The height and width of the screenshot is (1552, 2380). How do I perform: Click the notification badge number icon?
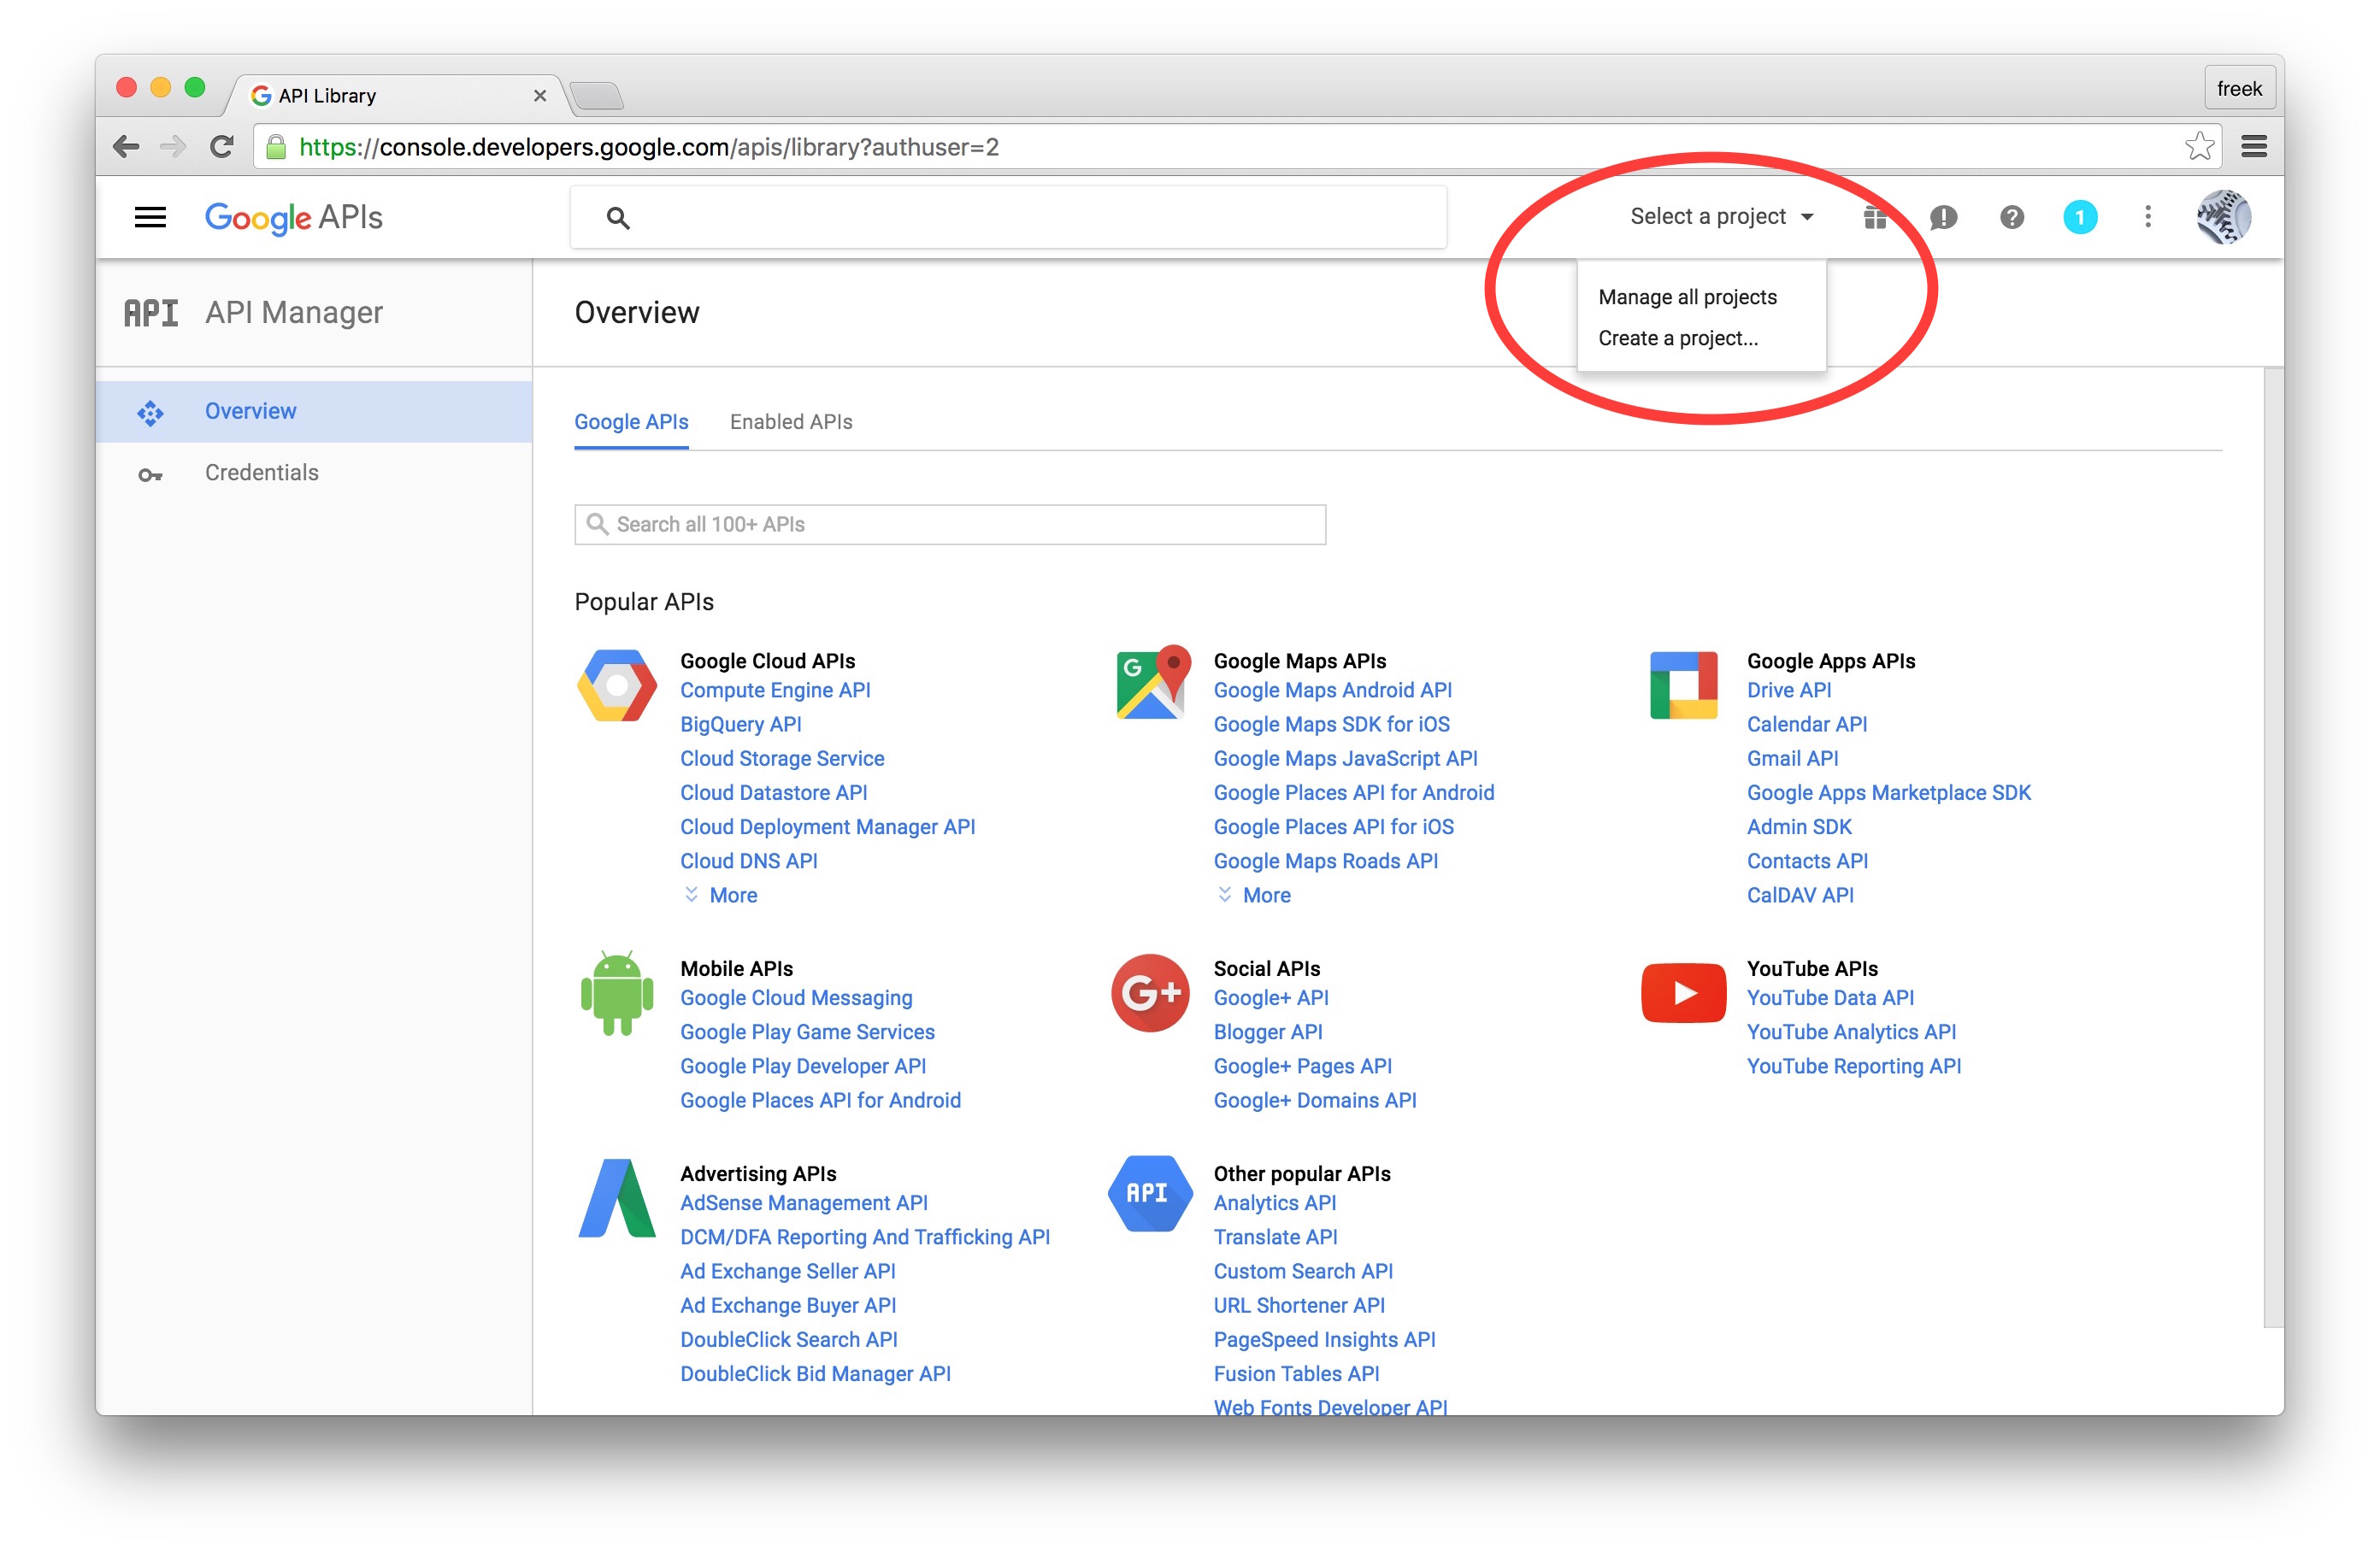pyautogui.click(x=2078, y=215)
